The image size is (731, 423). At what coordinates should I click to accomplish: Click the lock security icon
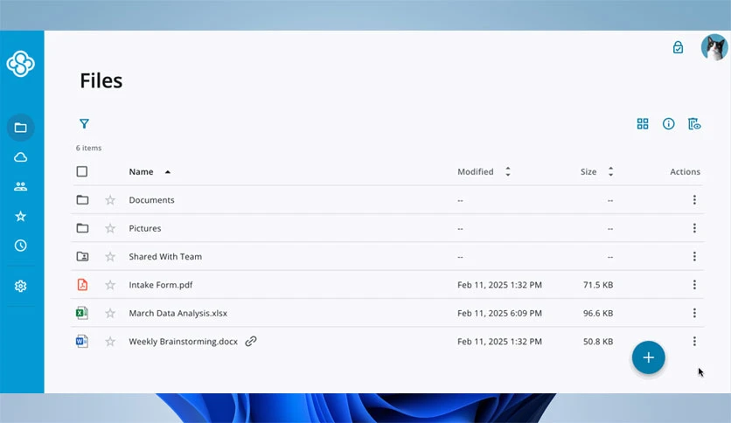click(x=678, y=47)
